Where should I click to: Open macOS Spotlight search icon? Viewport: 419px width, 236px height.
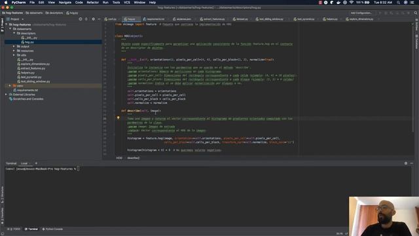[398, 3]
